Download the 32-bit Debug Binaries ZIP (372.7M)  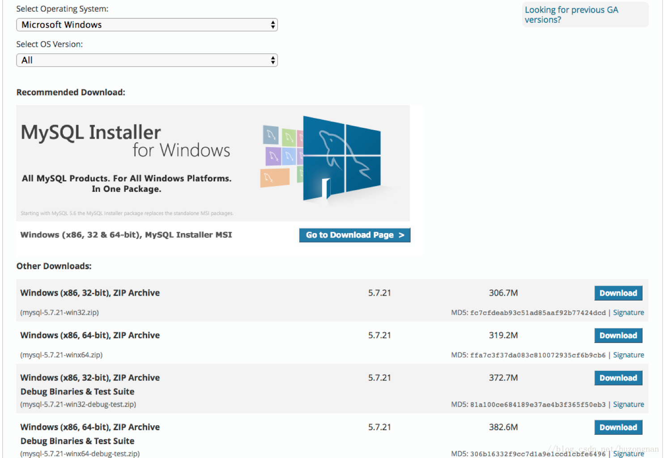tap(618, 378)
